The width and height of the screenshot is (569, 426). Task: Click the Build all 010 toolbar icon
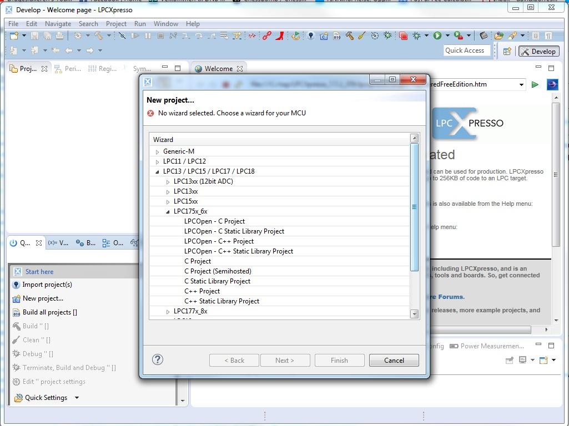coord(337,35)
